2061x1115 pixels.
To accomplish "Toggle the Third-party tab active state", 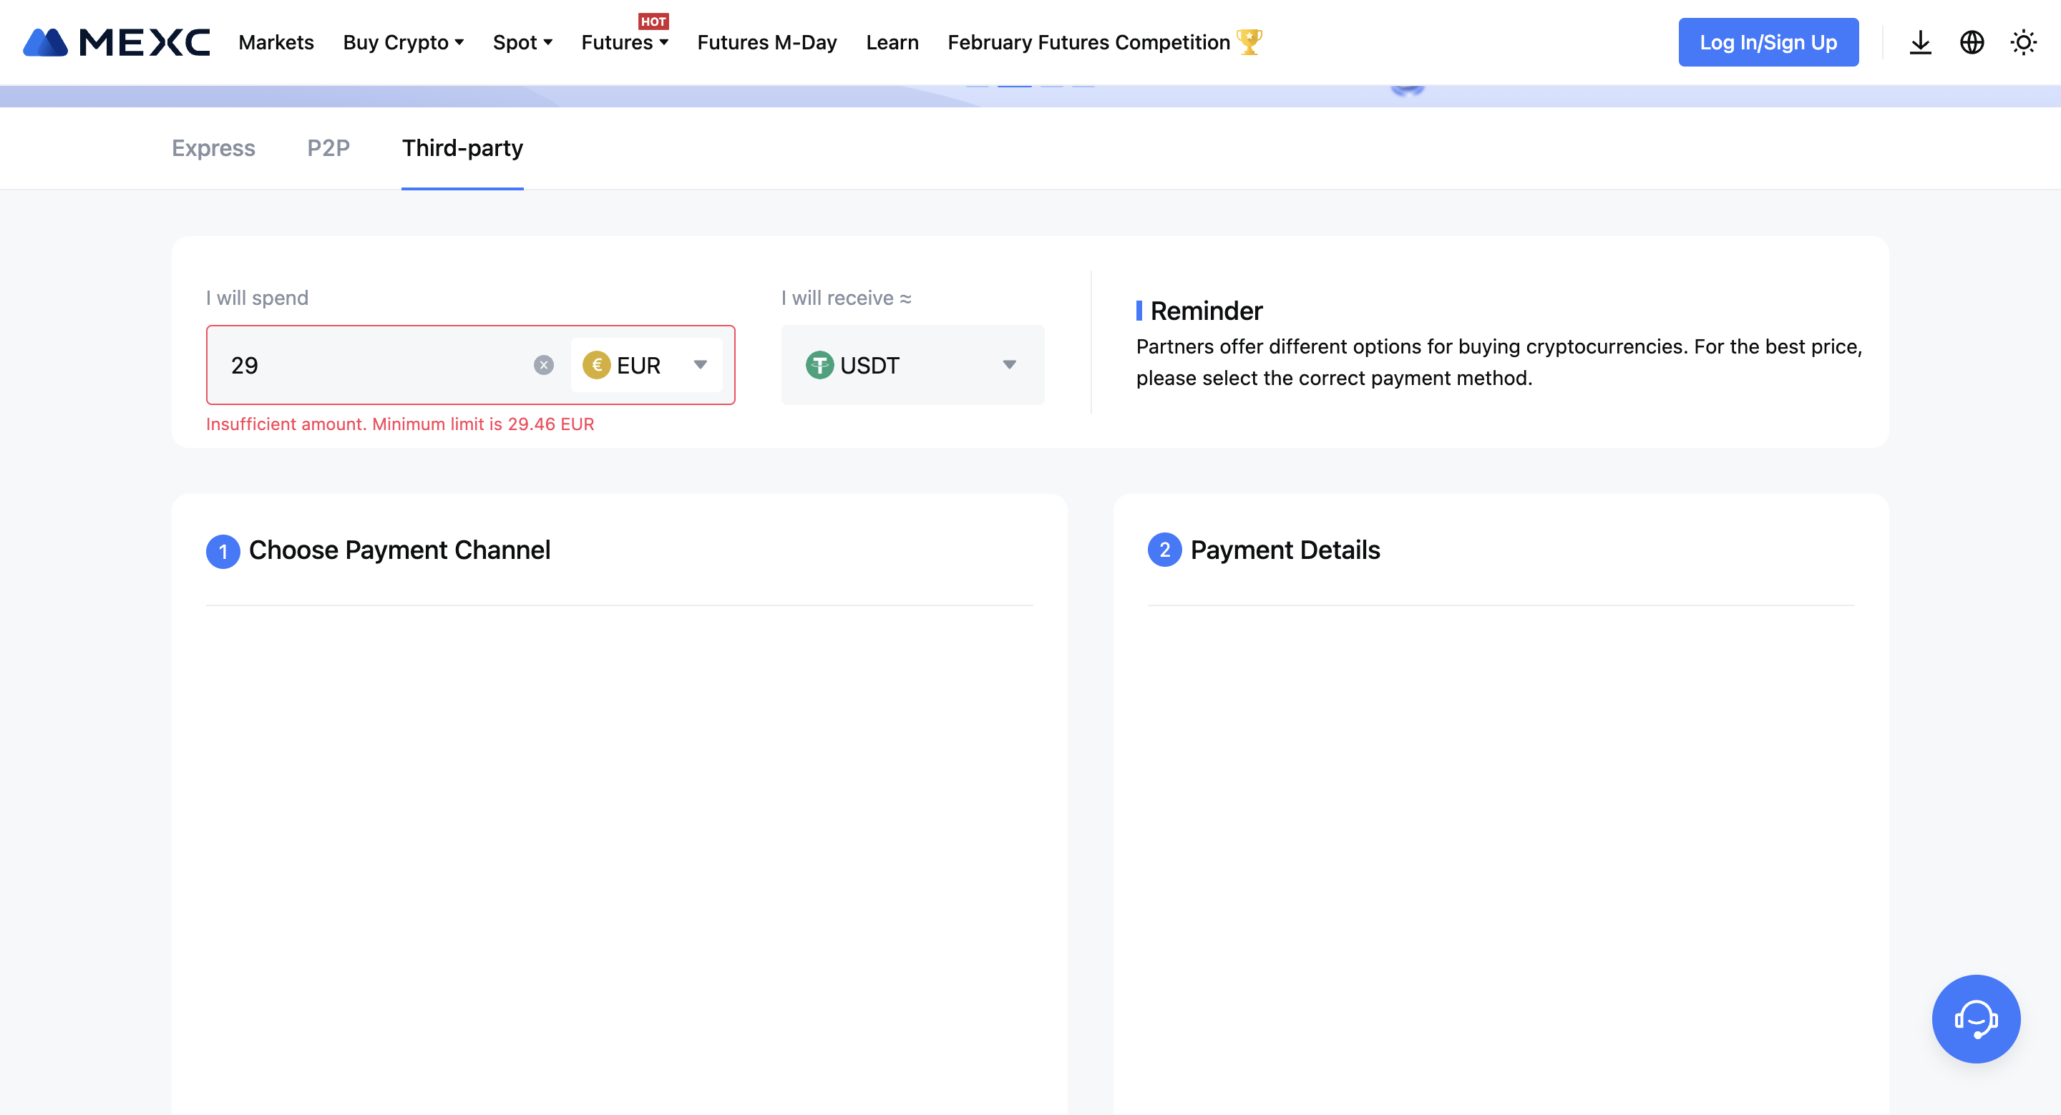I will pos(463,148).
